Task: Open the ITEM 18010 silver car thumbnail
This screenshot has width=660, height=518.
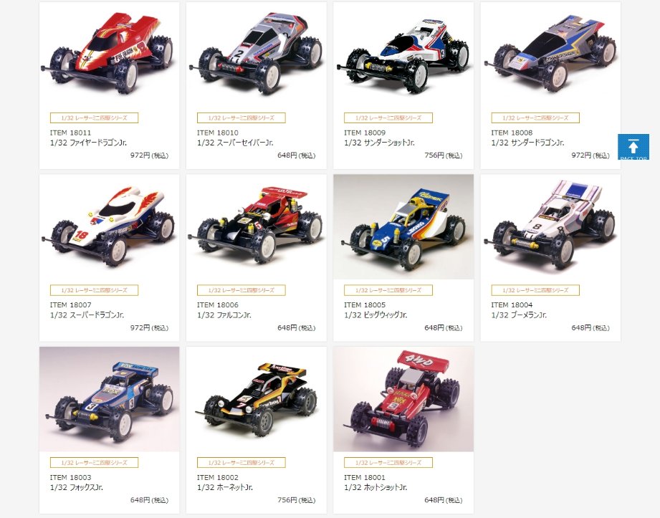Action: coord(256,54)
